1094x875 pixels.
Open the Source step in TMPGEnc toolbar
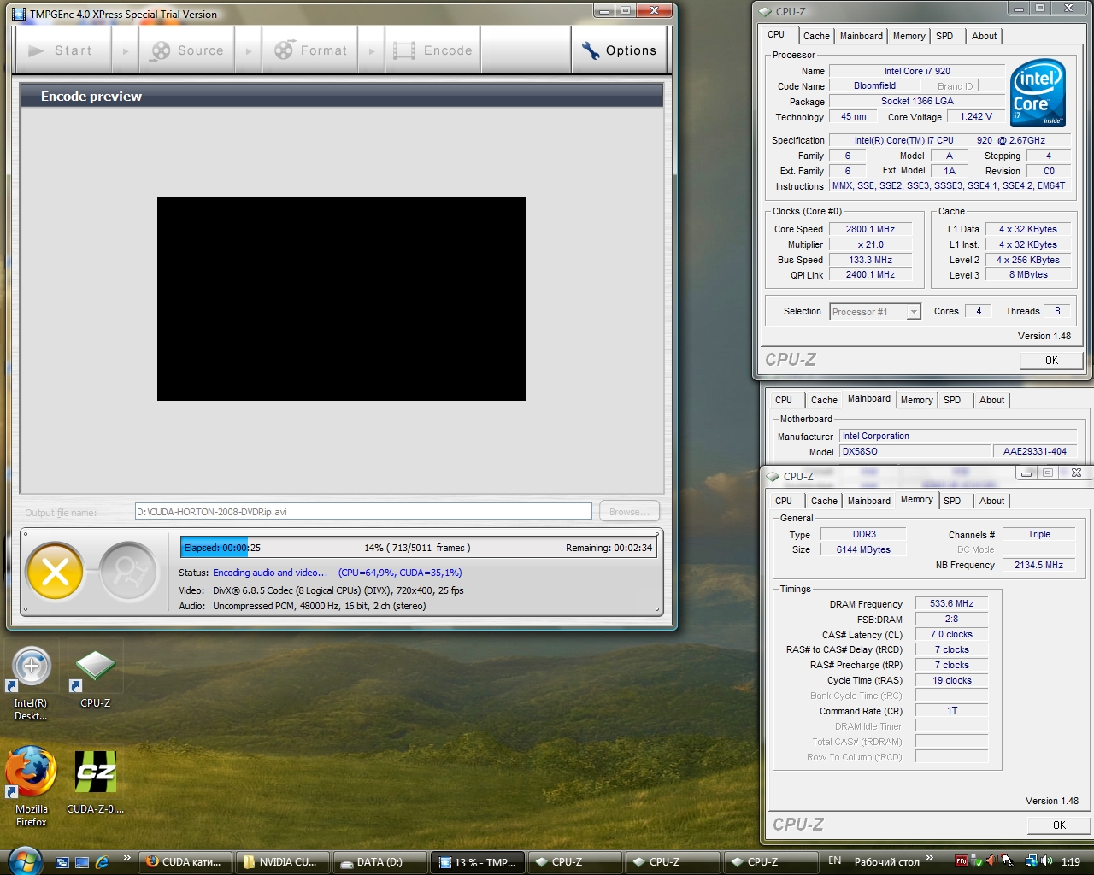[x=187, y=50]
